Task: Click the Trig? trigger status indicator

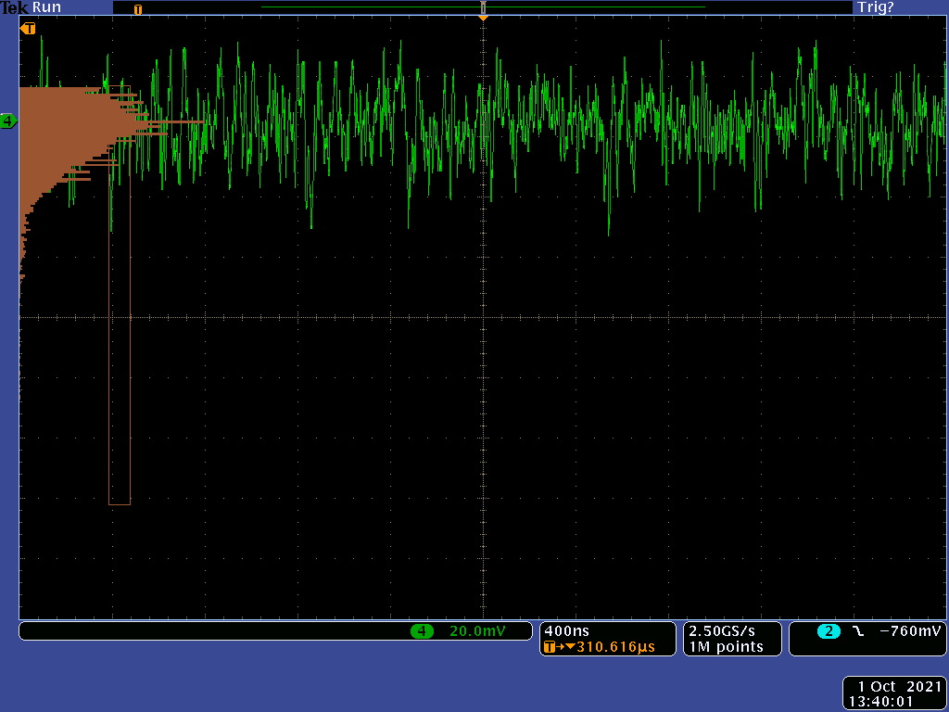Action: click(876, 7)
